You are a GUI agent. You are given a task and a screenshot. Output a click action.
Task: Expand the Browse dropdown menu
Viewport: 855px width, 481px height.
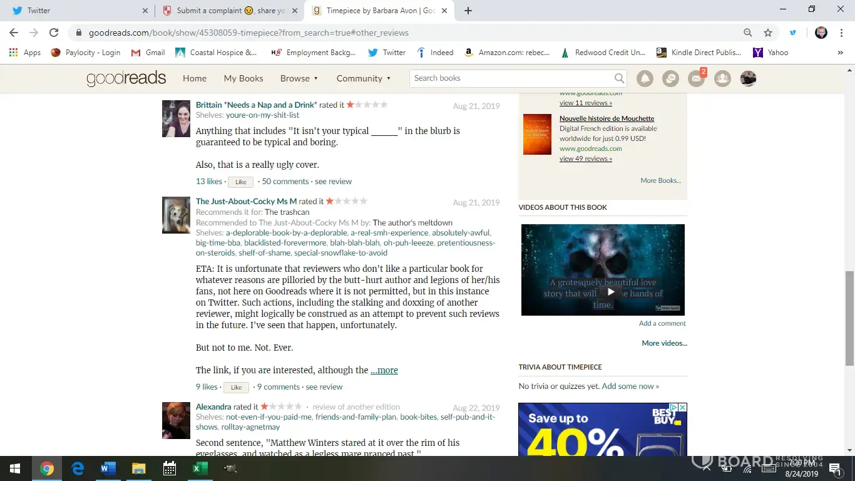[299, 78]
